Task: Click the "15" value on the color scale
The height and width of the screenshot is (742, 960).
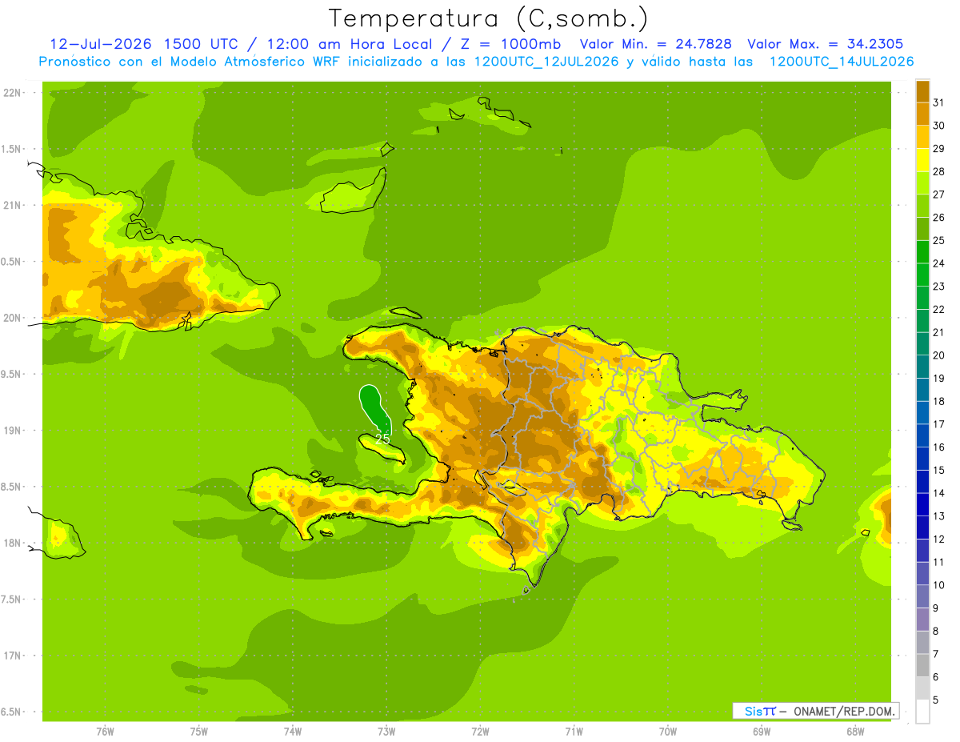Action: 939,470
